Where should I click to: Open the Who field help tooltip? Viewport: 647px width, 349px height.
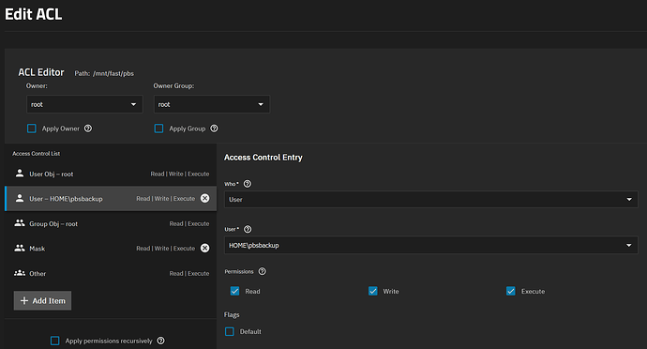(248, 184)
